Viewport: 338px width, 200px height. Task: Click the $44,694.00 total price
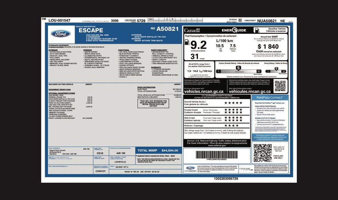click(x=170, y=150)
